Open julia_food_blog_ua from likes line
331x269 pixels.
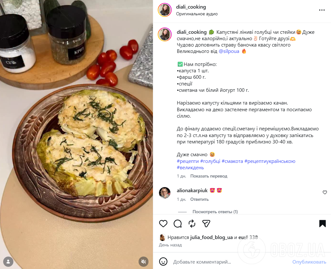[211, 237]
